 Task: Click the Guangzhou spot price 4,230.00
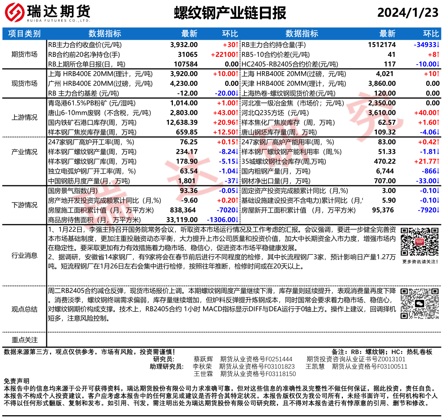(184, 84)
